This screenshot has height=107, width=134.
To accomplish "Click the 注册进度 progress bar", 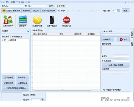I will [116, 71].
